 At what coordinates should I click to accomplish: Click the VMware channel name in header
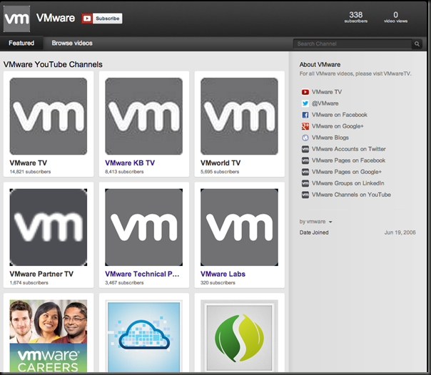(x=56, y=18)
